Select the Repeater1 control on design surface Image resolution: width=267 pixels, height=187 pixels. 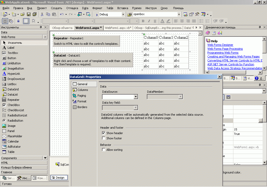tap(86, 41)
